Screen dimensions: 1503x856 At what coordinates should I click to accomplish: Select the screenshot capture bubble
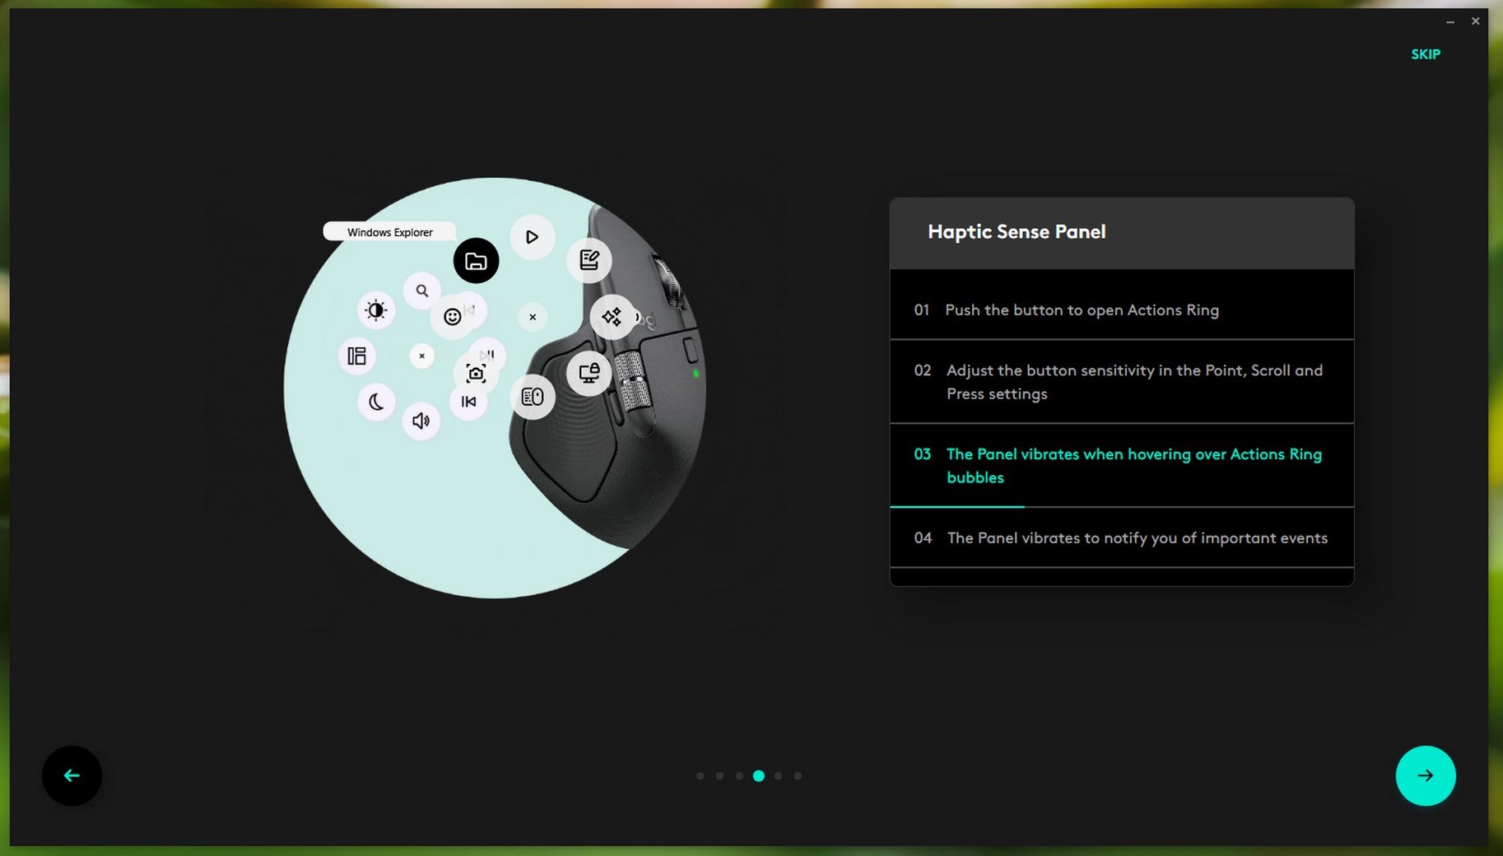476,374
